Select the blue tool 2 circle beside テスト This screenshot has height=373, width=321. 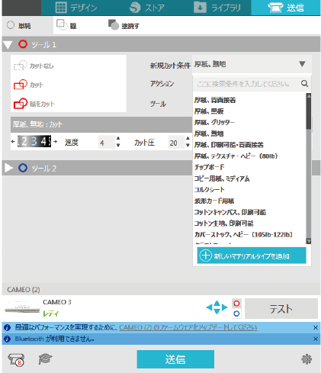click(x=236, y=314)
